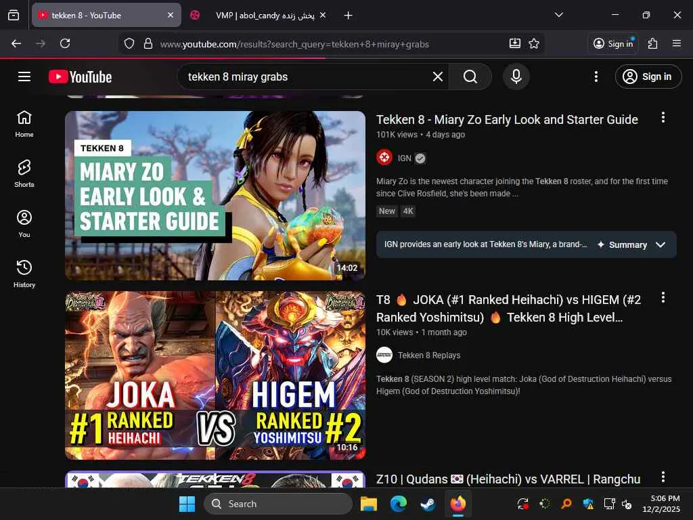Run search with the magnifier button
Image resolution: width=693 pixels, height=520 pixels.
pyautogui.click(x=470, y=77)
